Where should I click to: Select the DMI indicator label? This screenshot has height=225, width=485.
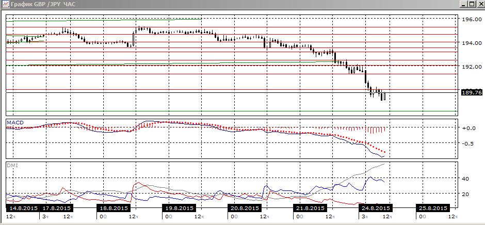coord(12,166)
